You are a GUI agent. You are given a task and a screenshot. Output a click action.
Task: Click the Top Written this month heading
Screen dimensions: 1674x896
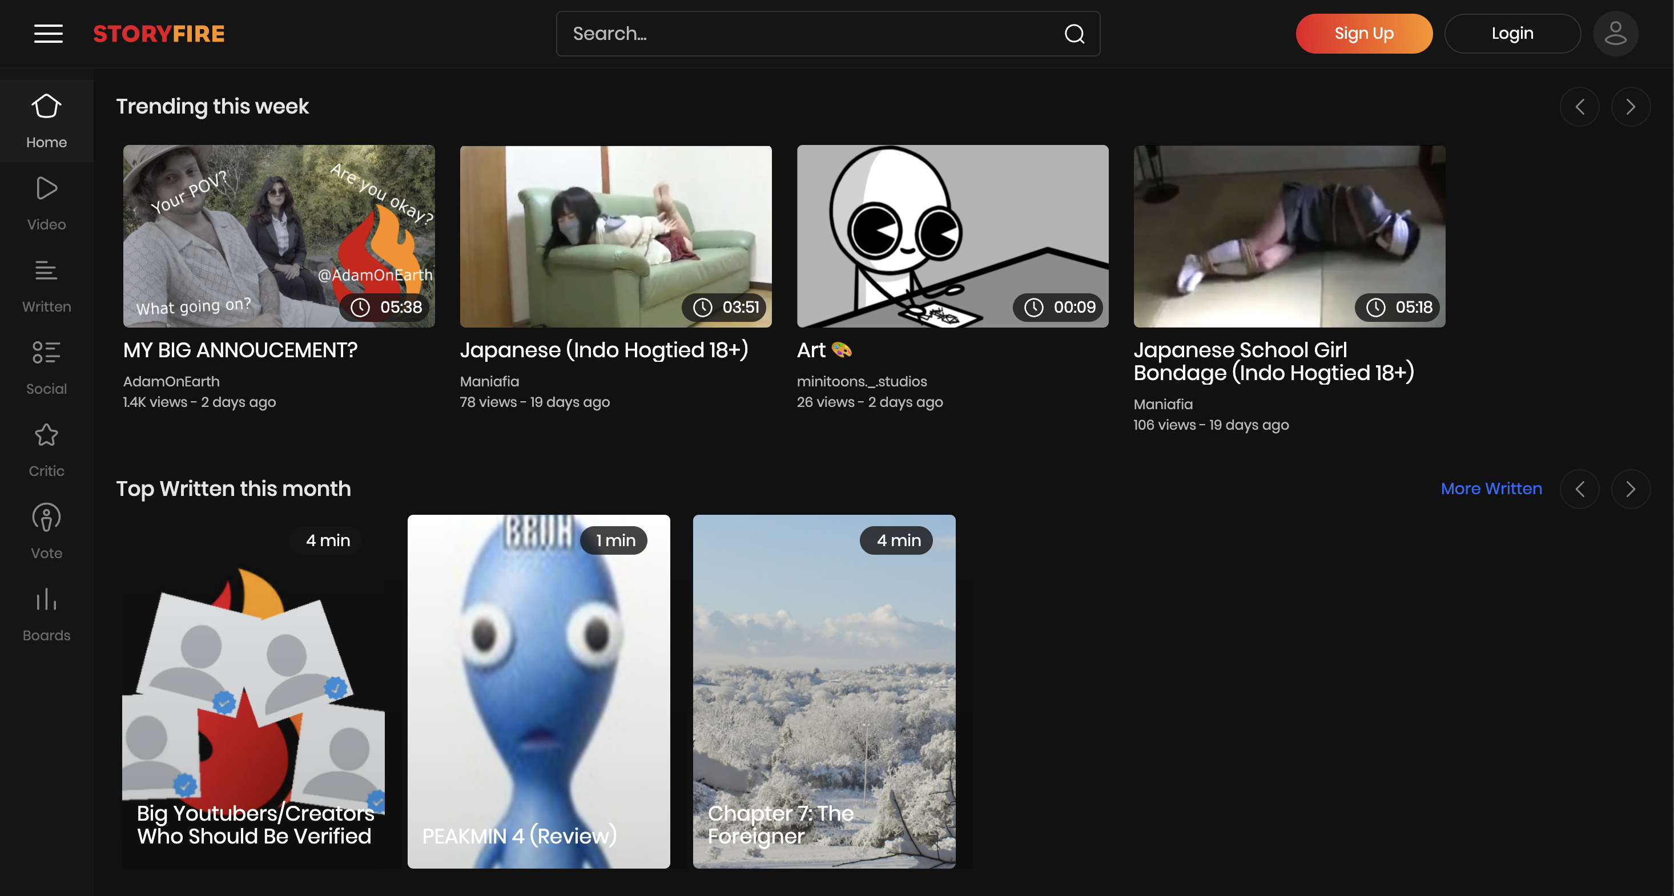(x=234, y=489)
